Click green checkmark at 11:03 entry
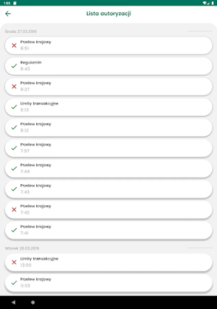 [14, 283]
